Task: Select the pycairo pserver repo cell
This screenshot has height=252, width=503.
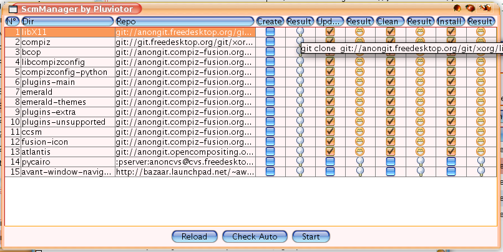Action: pyautogui.click(x=185, y=162)
